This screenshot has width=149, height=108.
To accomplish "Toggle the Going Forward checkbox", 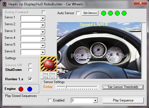I will [x=44, y=12].
